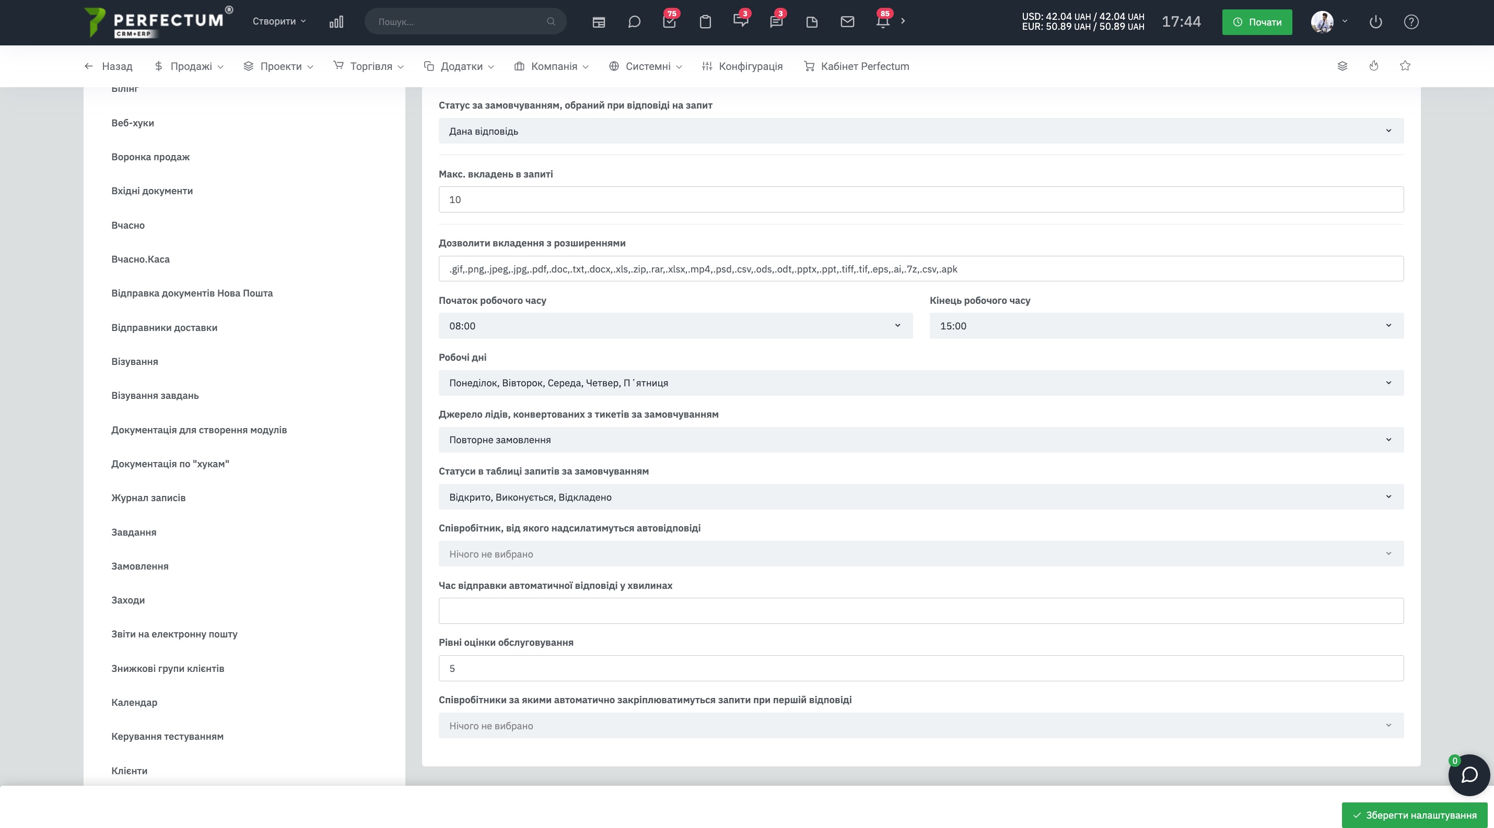Viewport: 1494px width, 828px height.
Task: Open Конфігурація menu item
Action: tap(742, 66)
